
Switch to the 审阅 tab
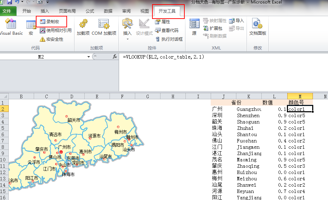(x=126, y=11)
